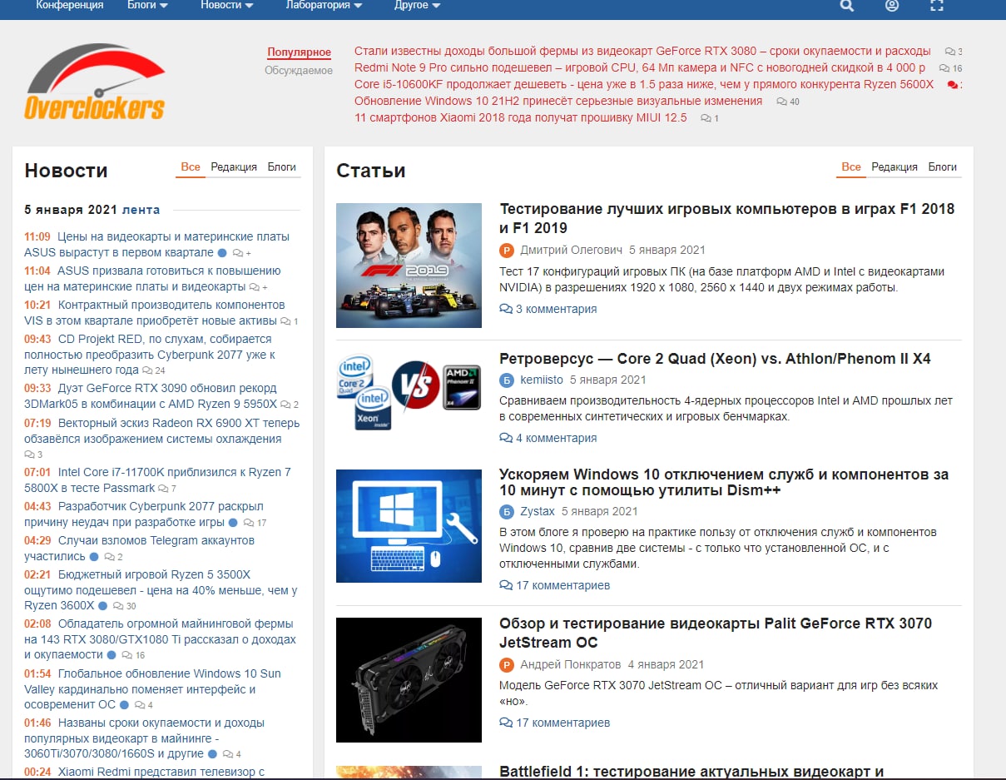Go to the Overclockers logo homepage

pos(94,82)
